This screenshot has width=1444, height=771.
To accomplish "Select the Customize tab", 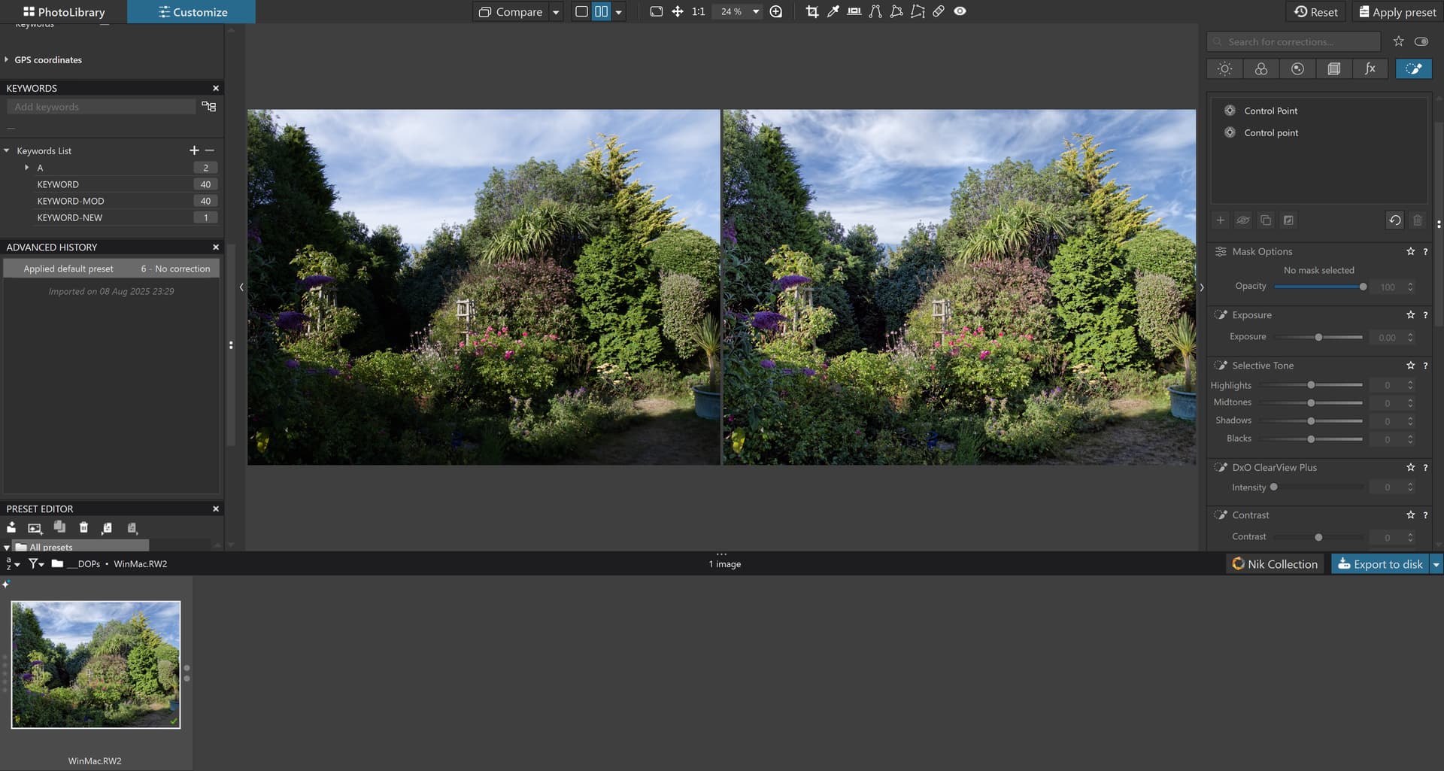I will pos(192,12).
